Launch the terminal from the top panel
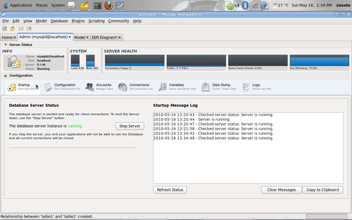This screenshot has height=220, width=352. tap(97, 5)
